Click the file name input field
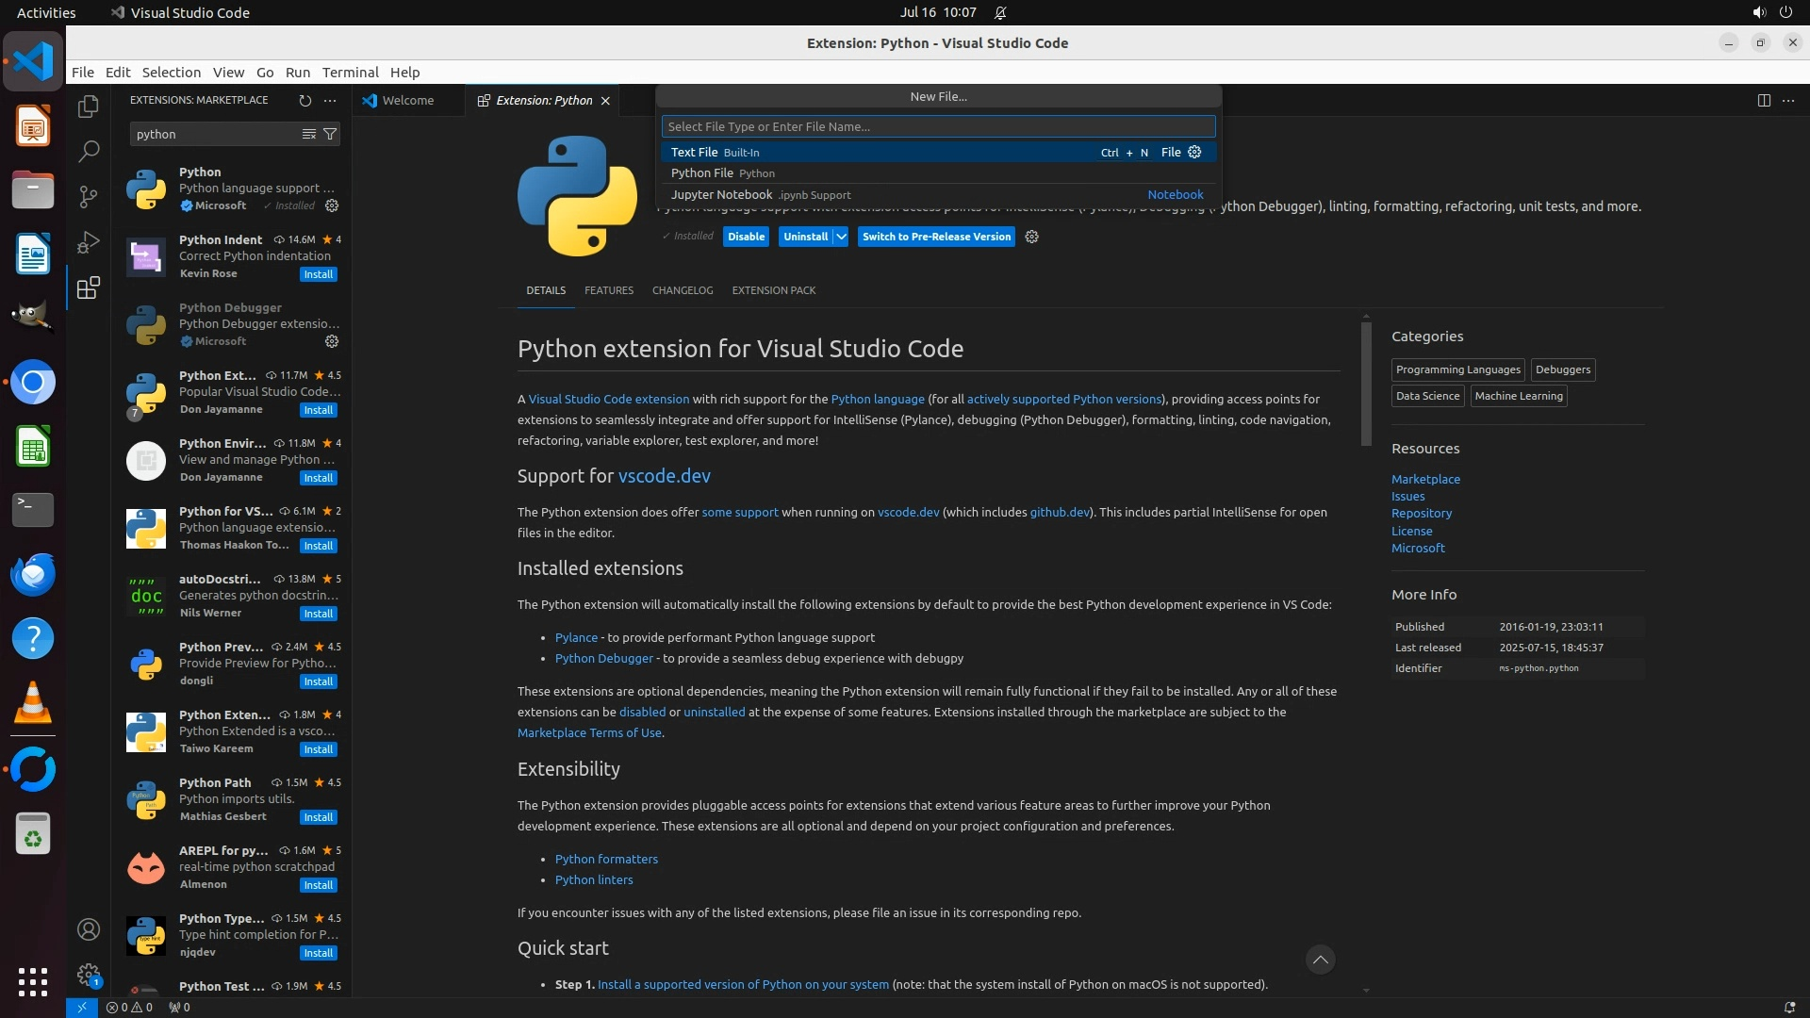The image size is (1810, 1018). (x=937, y=126)
